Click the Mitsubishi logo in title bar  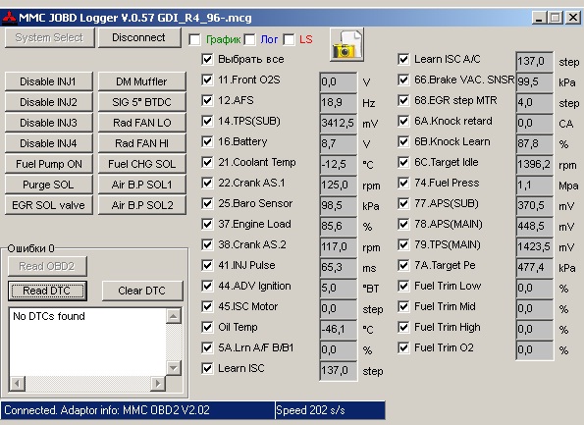point(9,18)
